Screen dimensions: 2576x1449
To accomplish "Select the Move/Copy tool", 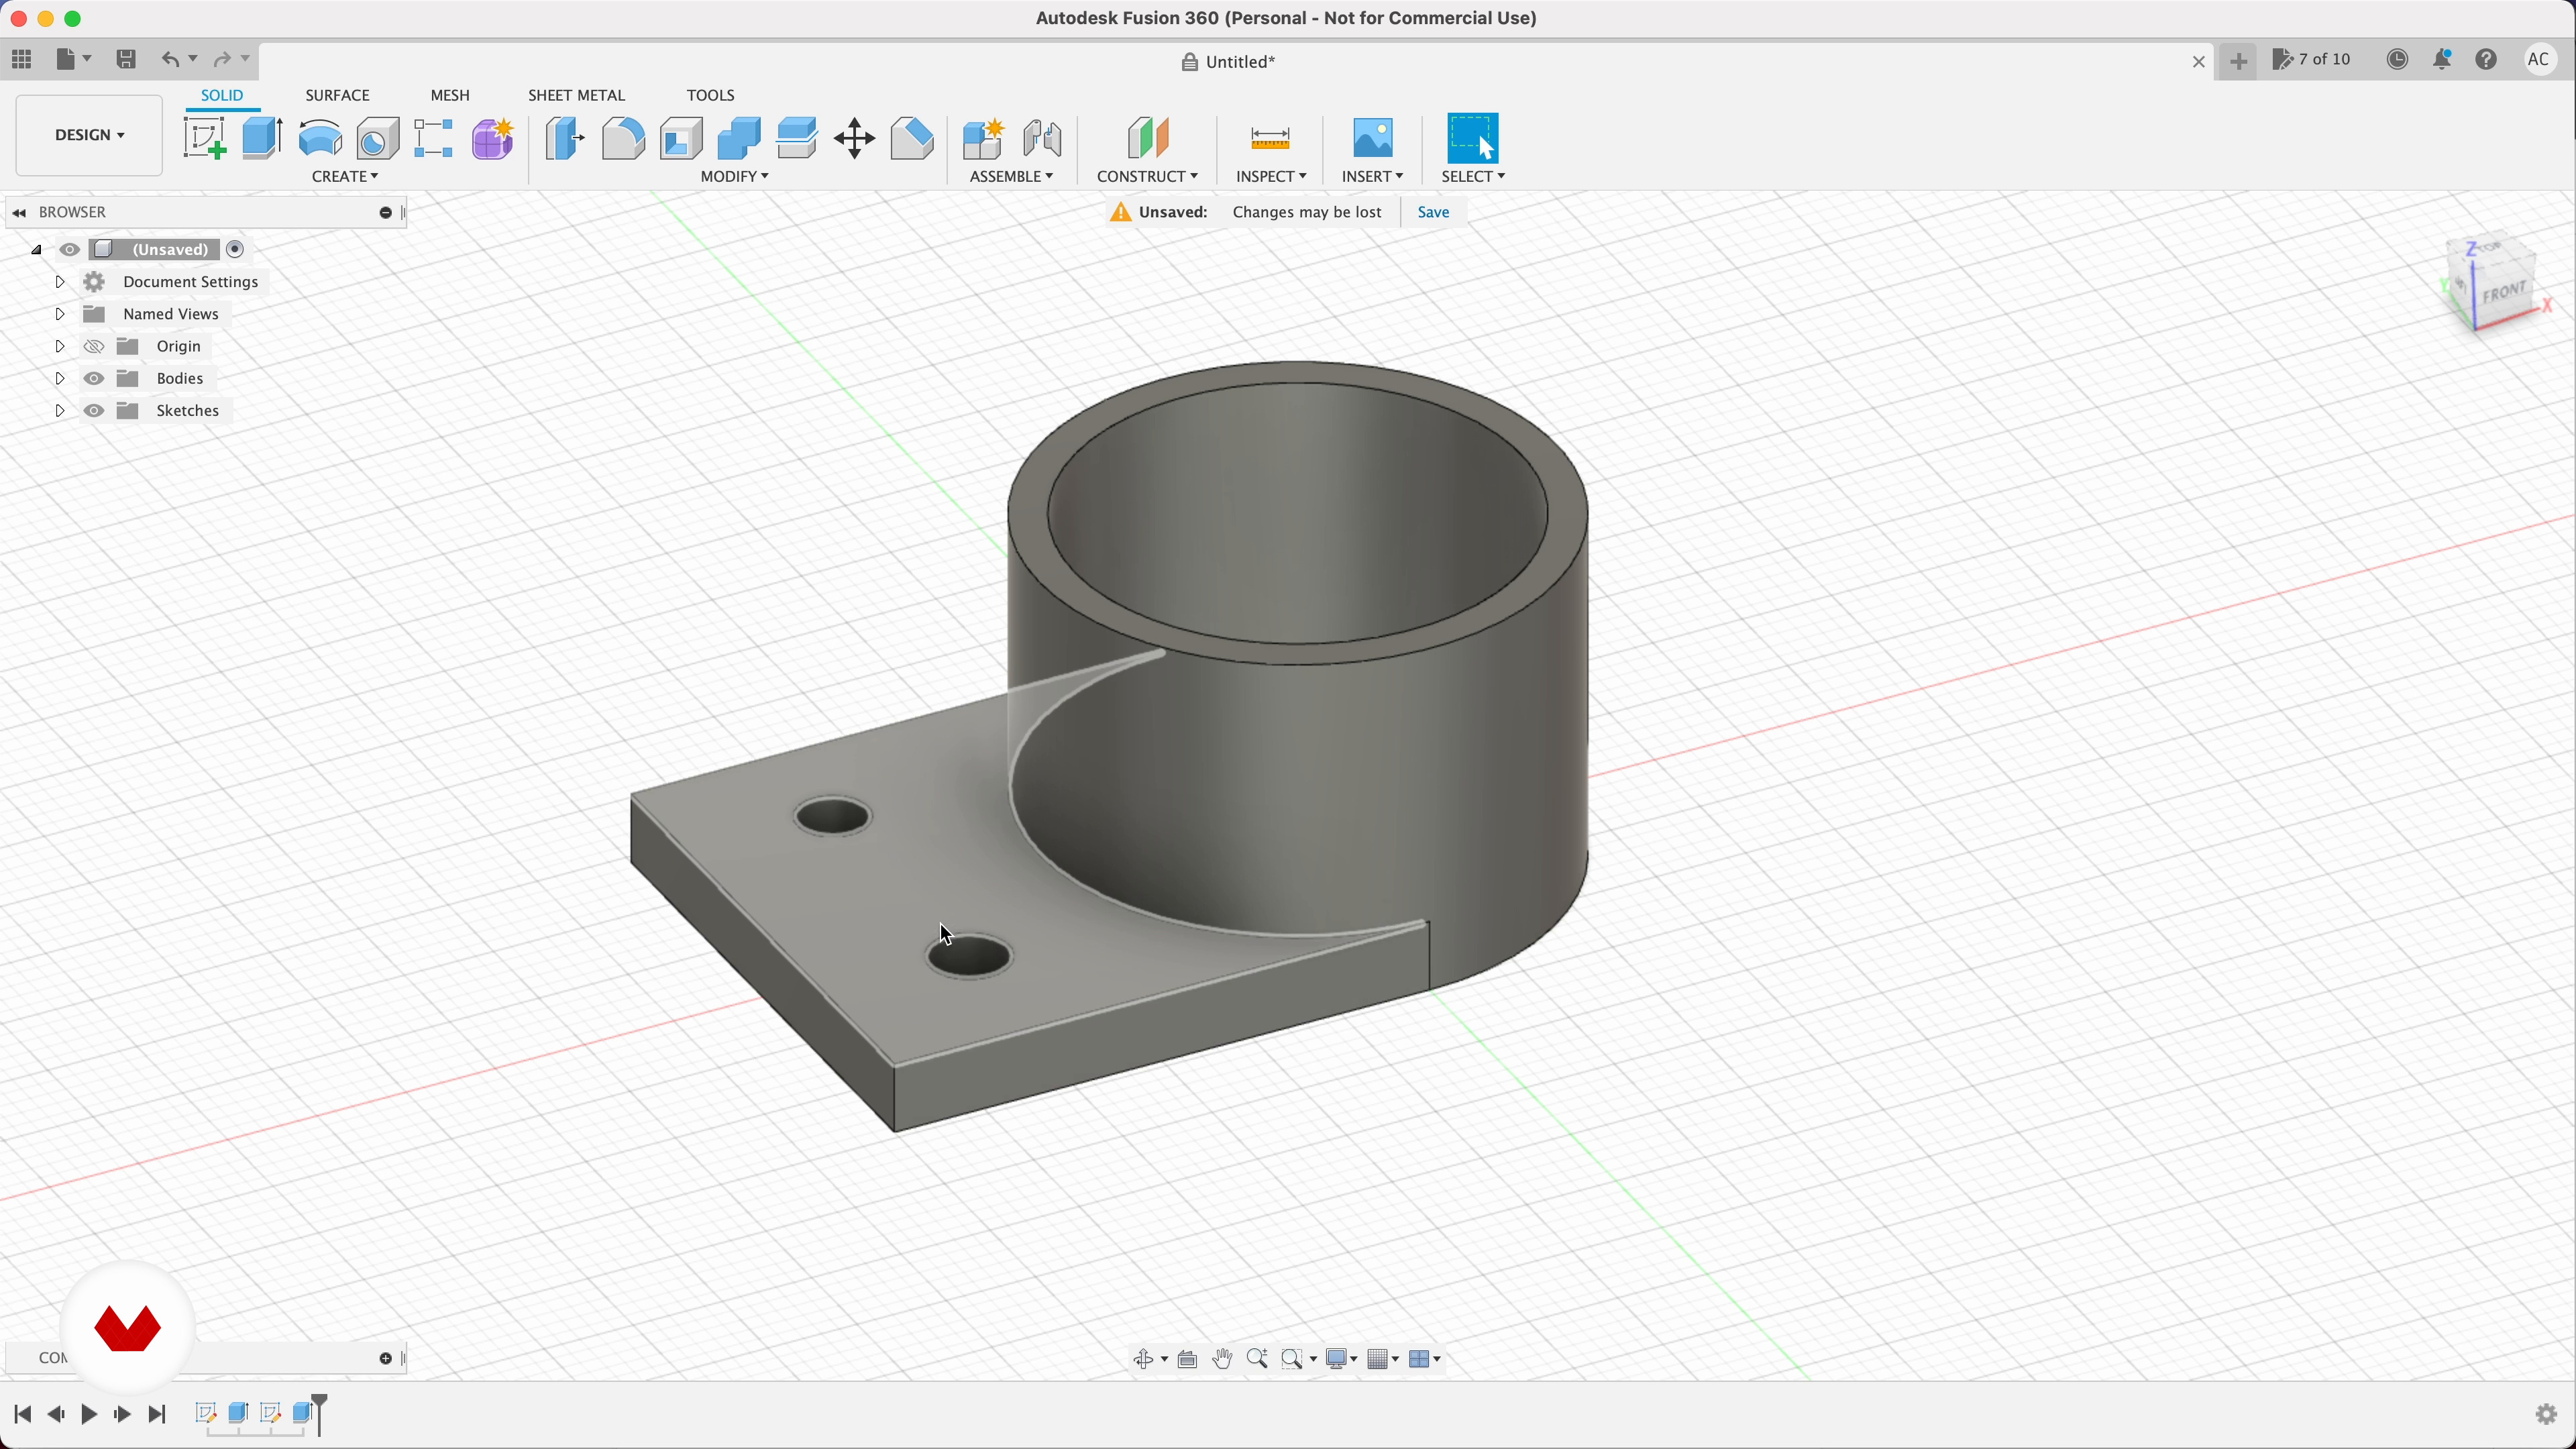I will click(855, 138).
